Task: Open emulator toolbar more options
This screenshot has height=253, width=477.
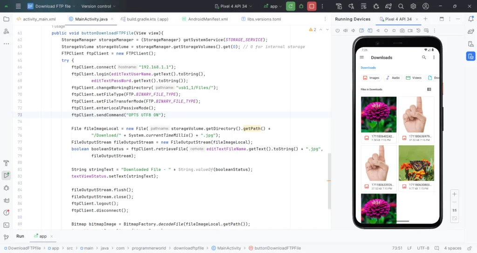Action: pyautogui.click(x=435, y=30)
